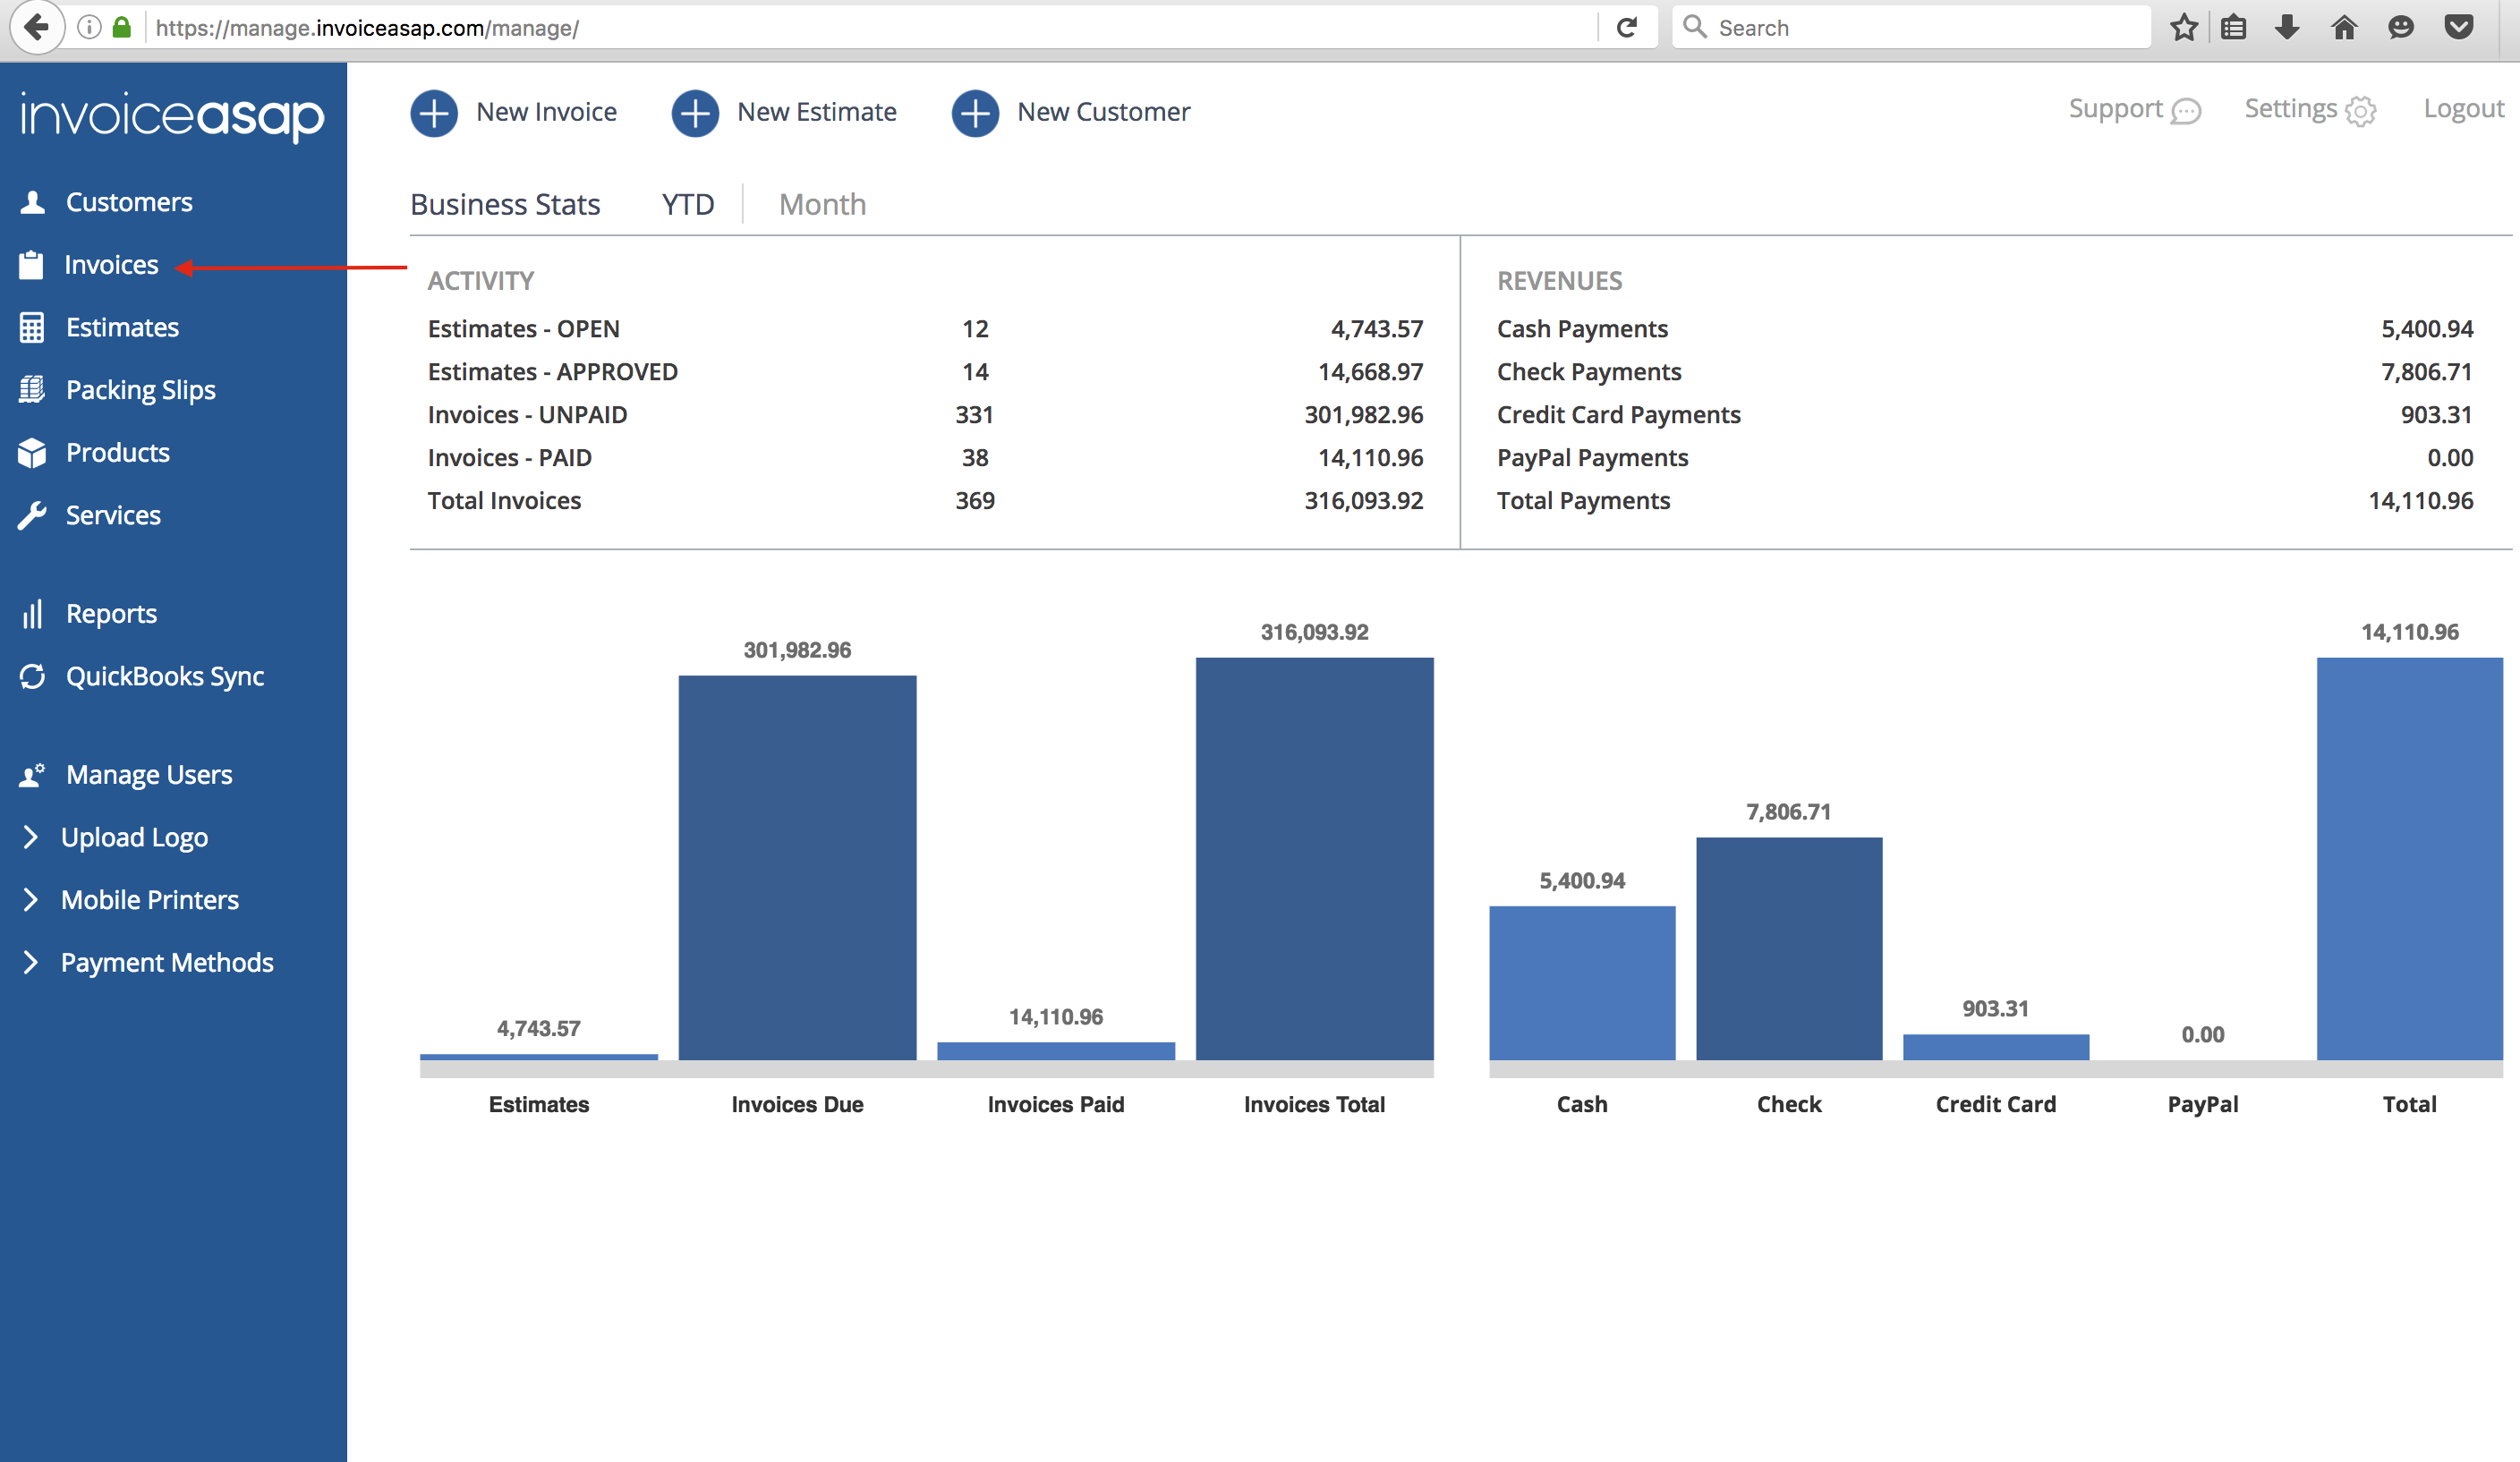Expand the Mobile Printers section
Screen dimensions: 2520x1462
(150, 900)
